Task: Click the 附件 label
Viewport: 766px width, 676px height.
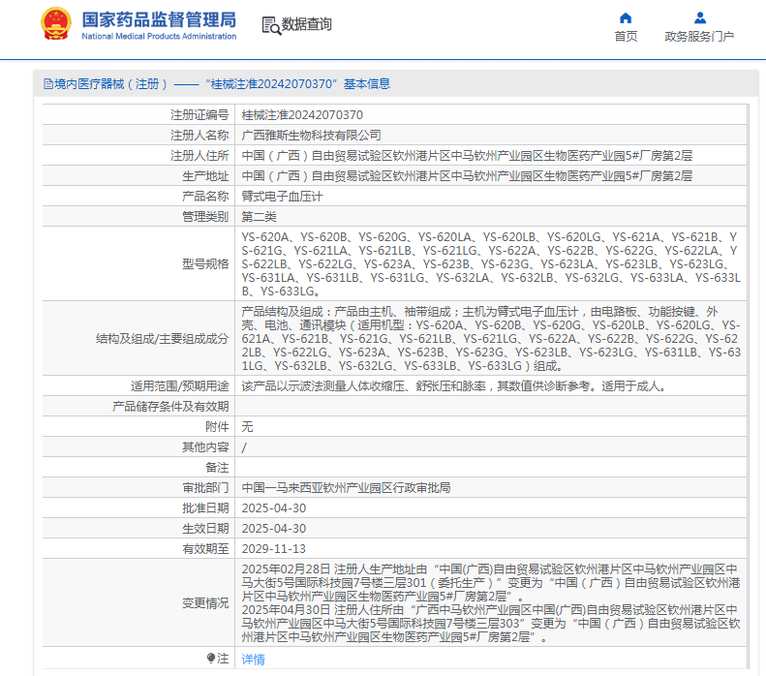Action: tap(217, 427)
